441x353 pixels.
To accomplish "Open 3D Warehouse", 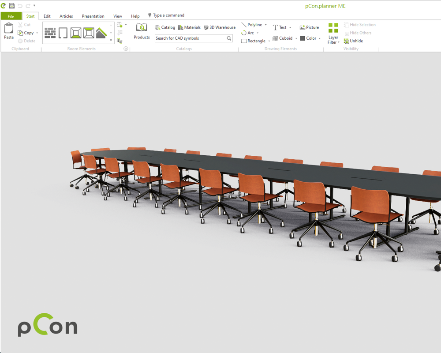I will pyautogui.click(x=220, y=27).
